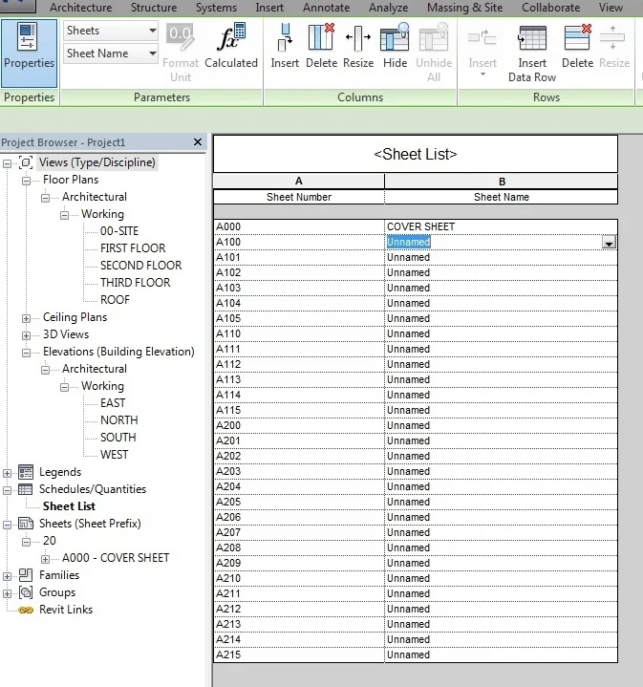Open the A100 sheet name cell dropdown
The height and width of the screenshot is (687, 643).
coord(609,243)
